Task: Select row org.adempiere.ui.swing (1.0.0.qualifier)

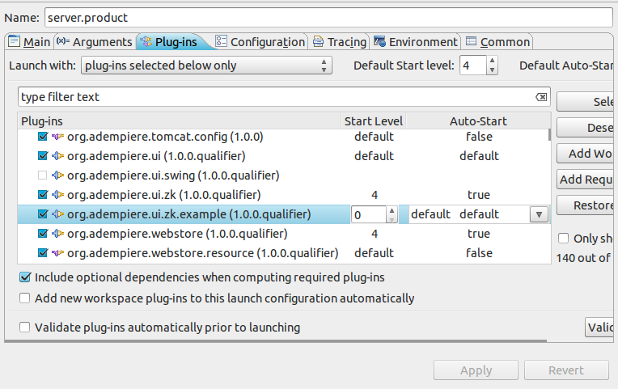Action: pos(282,175)
